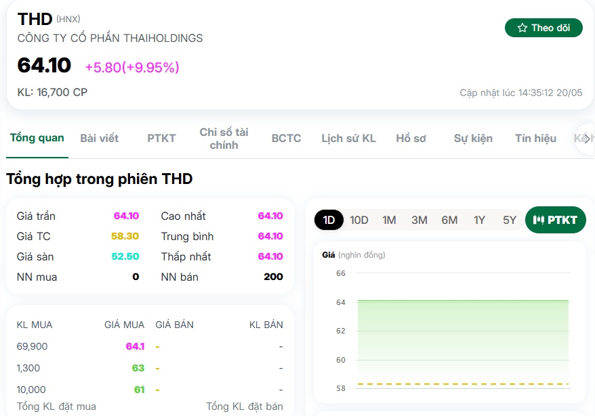Screen dimensions: 595x416
Task: Click the buy price 64.1
Action: click(x=135, y=346)
